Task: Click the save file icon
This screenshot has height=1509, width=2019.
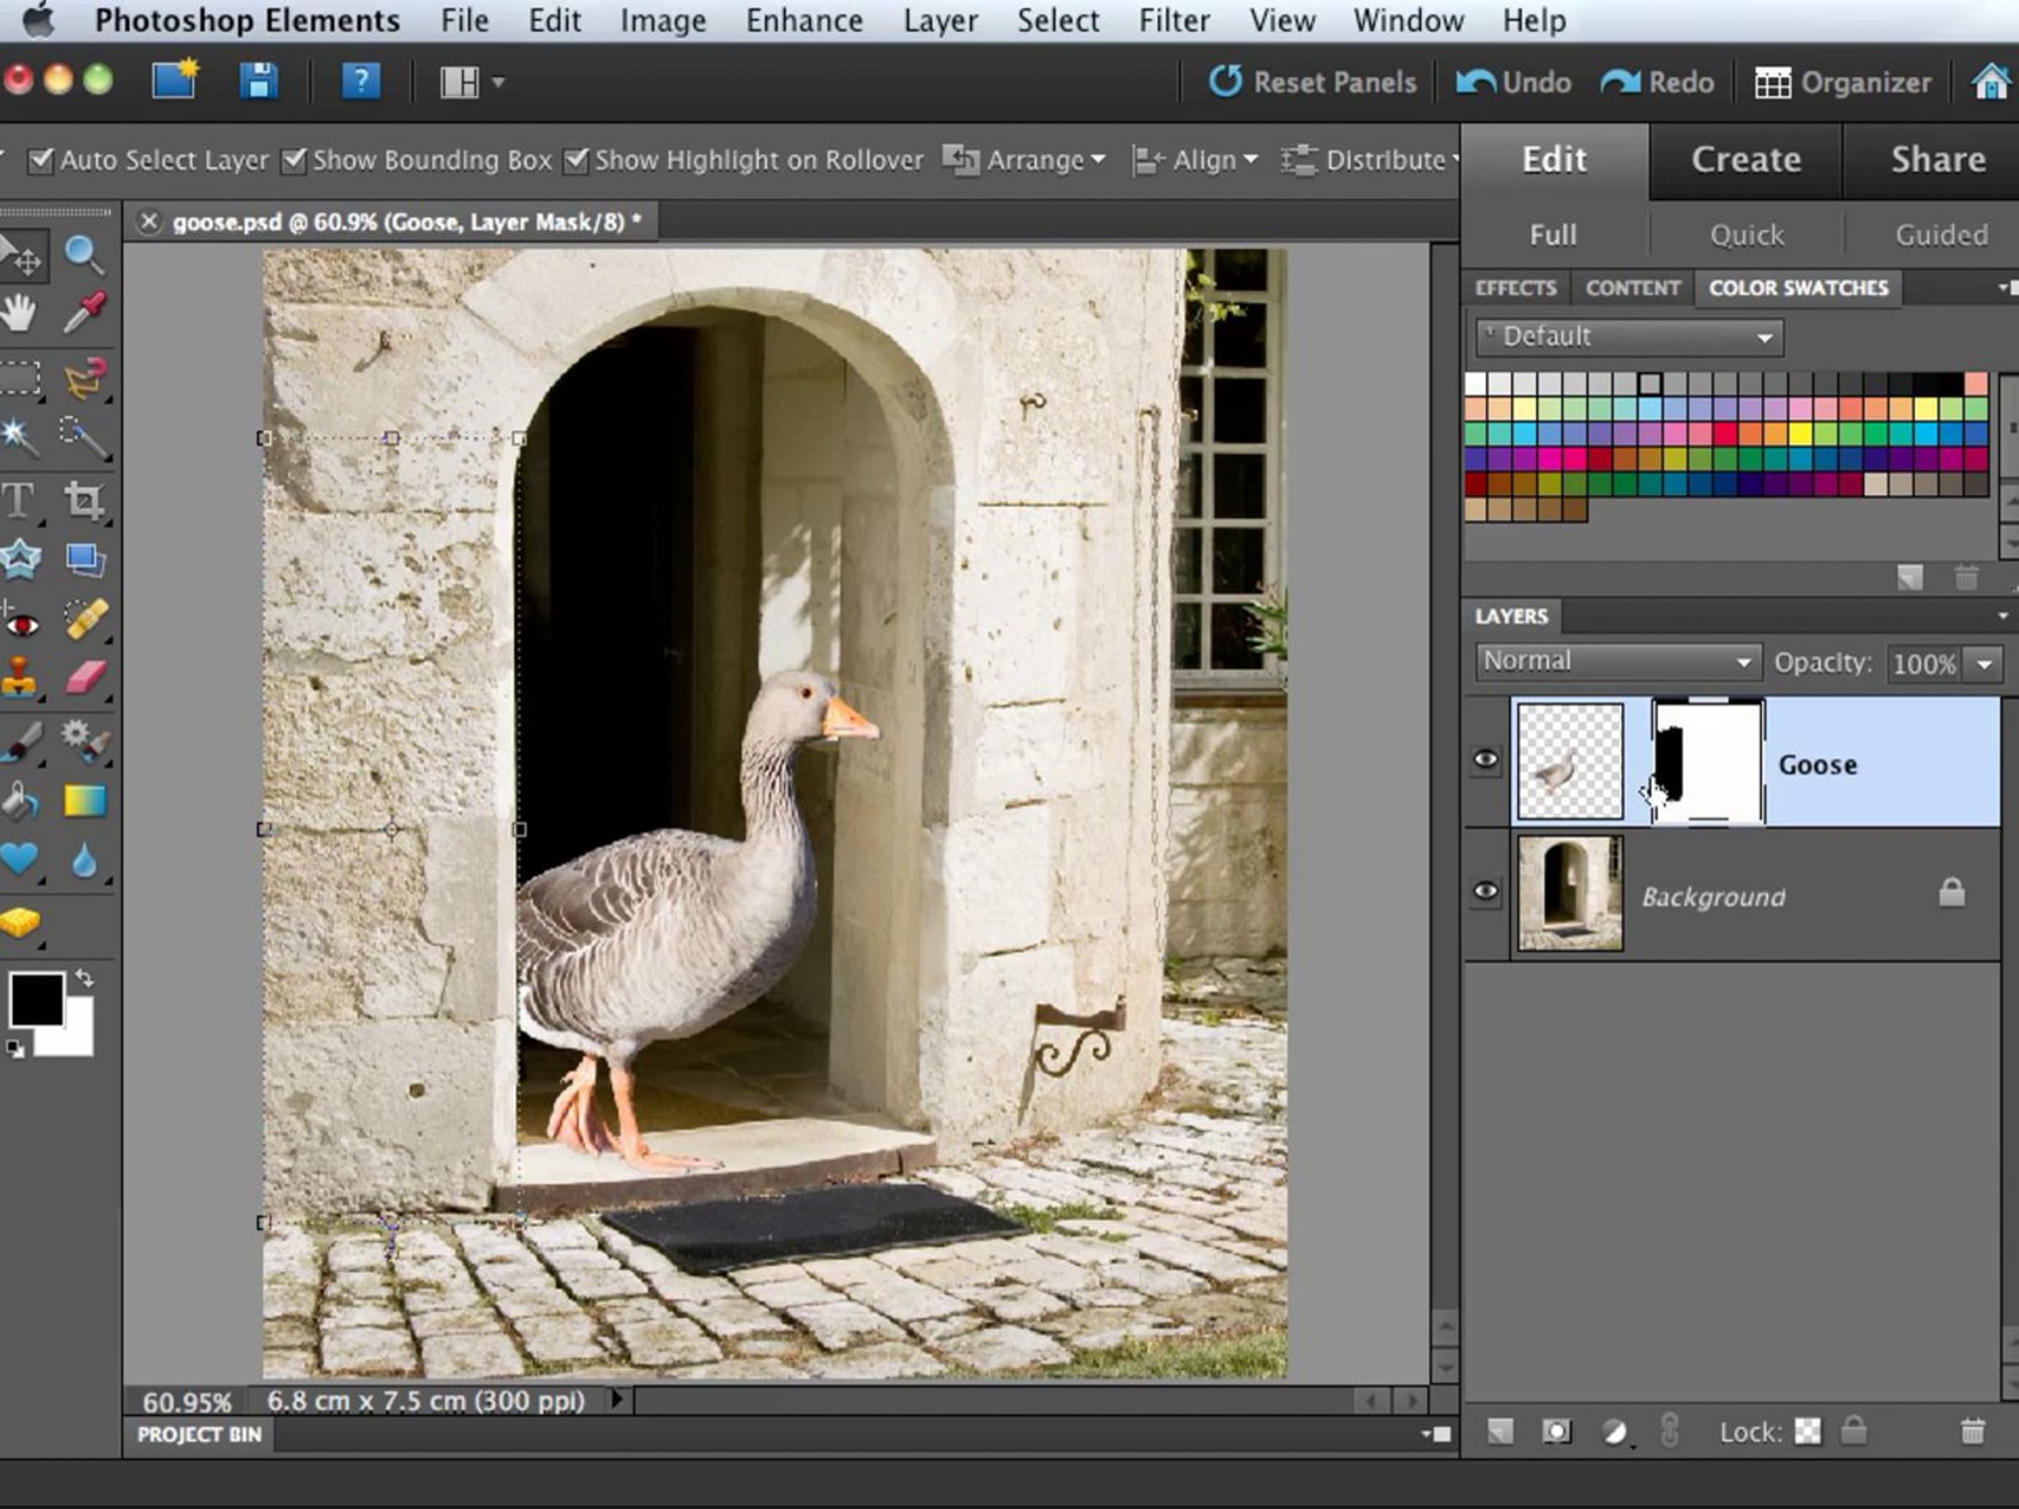Action: point(258,82)
